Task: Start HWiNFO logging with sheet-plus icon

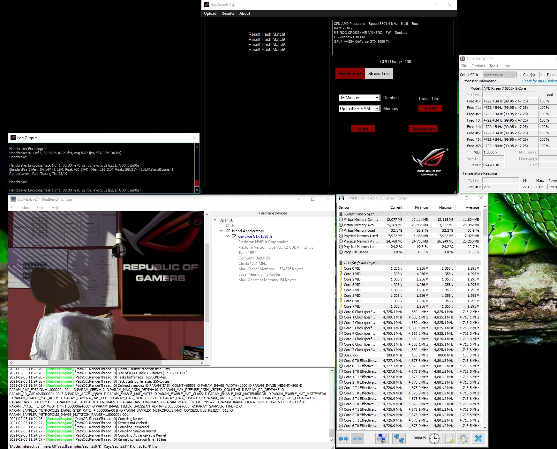Action: [x=449, y=438]
